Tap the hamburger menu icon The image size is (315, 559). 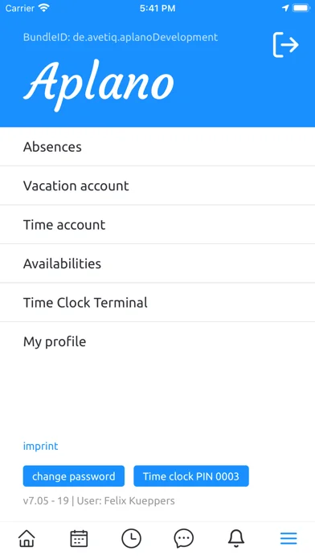(288, 538)
